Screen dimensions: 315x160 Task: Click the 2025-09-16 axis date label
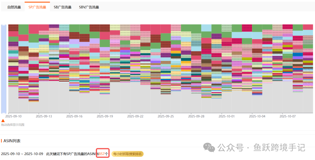(75, 116)
